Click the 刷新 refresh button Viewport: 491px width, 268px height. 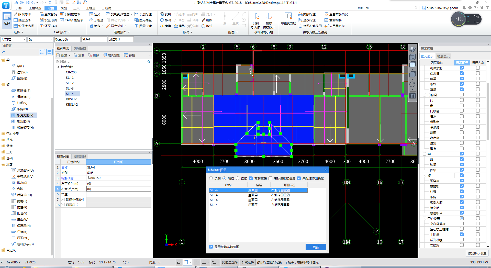pos(316,247)
